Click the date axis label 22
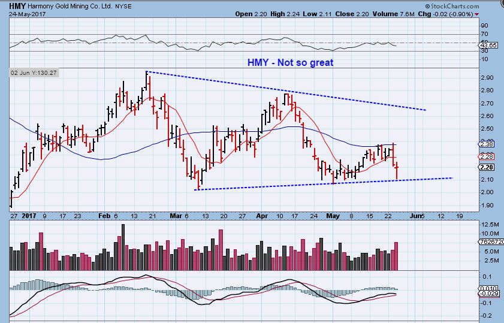Screen dimensions: 504x323 pos(388,216)
